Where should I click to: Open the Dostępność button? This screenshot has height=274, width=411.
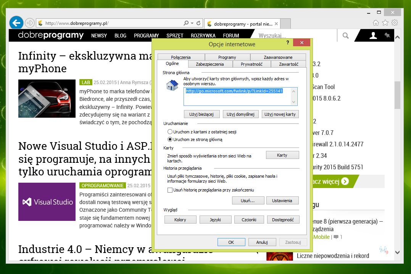tap(283, 220)
